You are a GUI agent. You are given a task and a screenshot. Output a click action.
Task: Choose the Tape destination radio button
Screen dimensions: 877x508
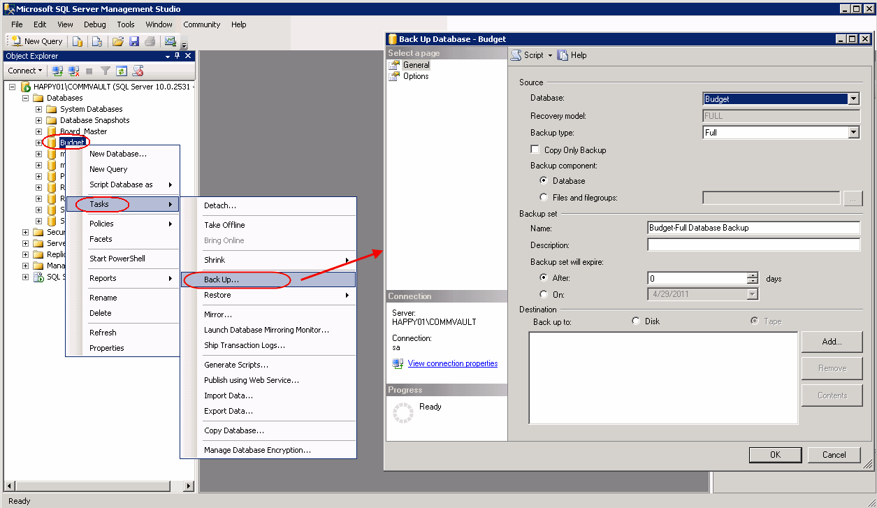point(754,321)
